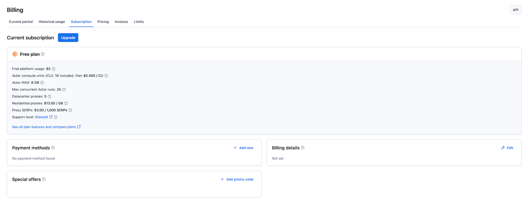Click help icon next to Special offers
Image resolution: width=527 pixels, height=201 pixels.
[44, 179]
